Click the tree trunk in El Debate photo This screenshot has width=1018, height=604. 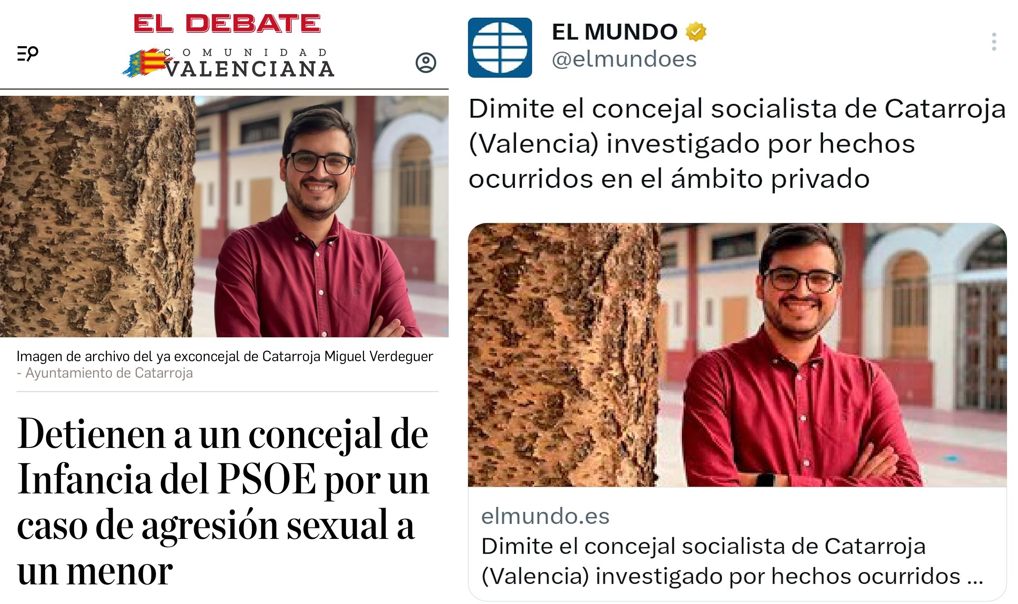97,216
